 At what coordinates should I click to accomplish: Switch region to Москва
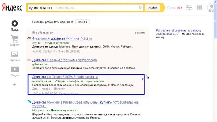(x=82, y=22)
